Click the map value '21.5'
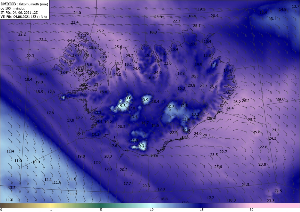300x212 pixels. pos(245,184)
